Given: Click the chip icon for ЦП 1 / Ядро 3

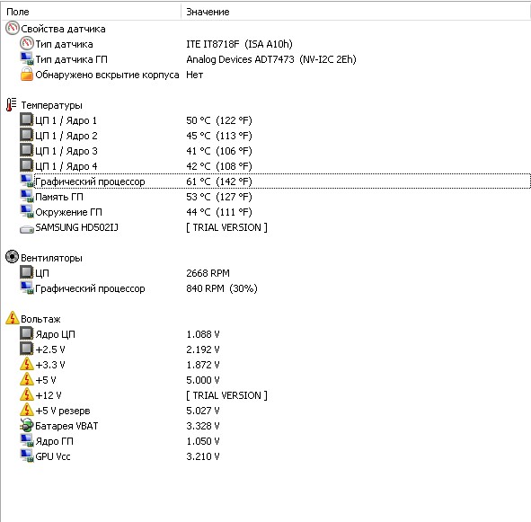Looking at the screenshot, I should click(27, 150).
